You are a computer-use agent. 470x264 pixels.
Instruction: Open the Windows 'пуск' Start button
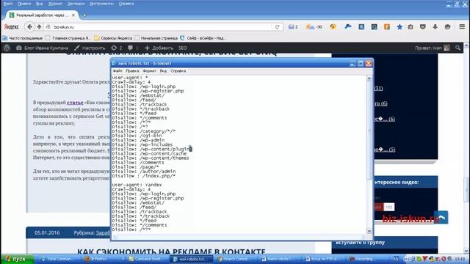[x=17, y=259]
